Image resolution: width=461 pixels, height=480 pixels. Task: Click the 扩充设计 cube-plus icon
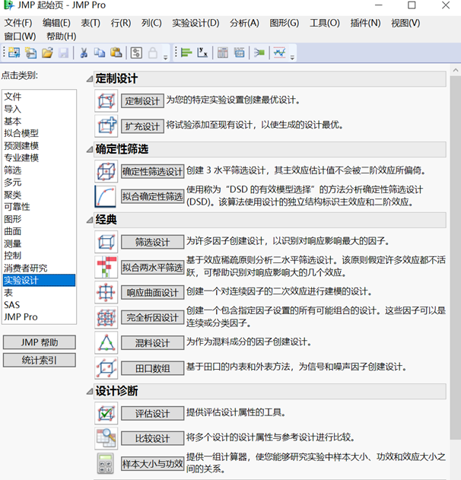pyautogui.click(x=107, y=126)
